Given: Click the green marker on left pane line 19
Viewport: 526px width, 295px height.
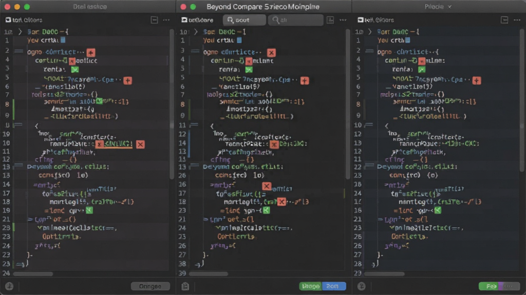Looking at the screenshot, I should 89,210.
